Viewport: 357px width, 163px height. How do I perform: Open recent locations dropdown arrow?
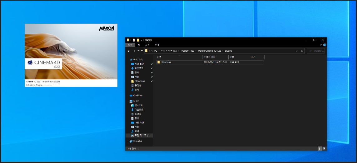138,51
